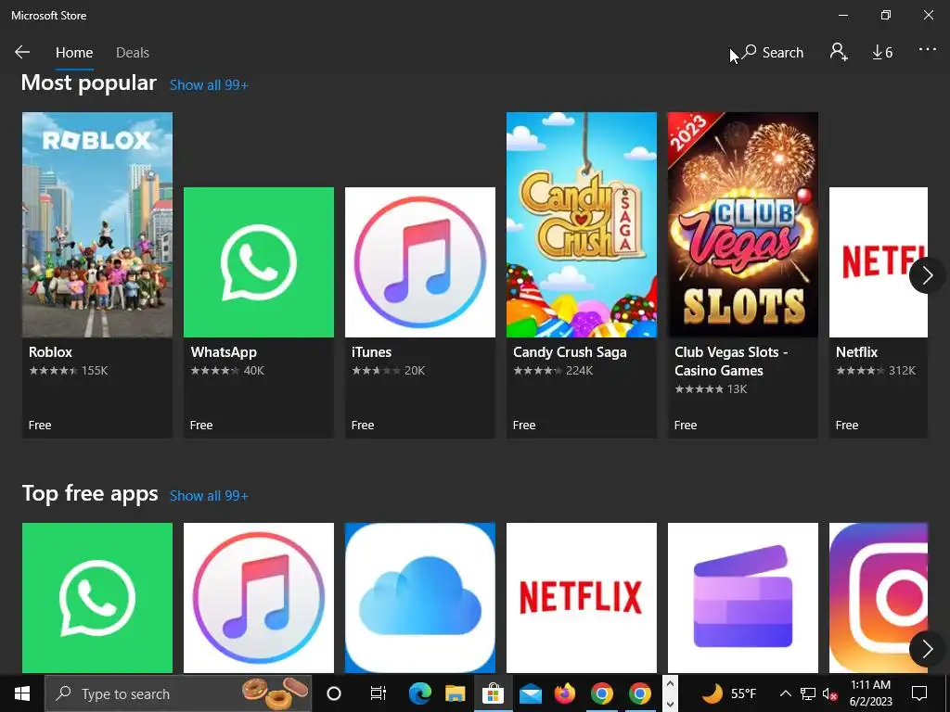
Task: Open the network tray icon
Action: 808,693
